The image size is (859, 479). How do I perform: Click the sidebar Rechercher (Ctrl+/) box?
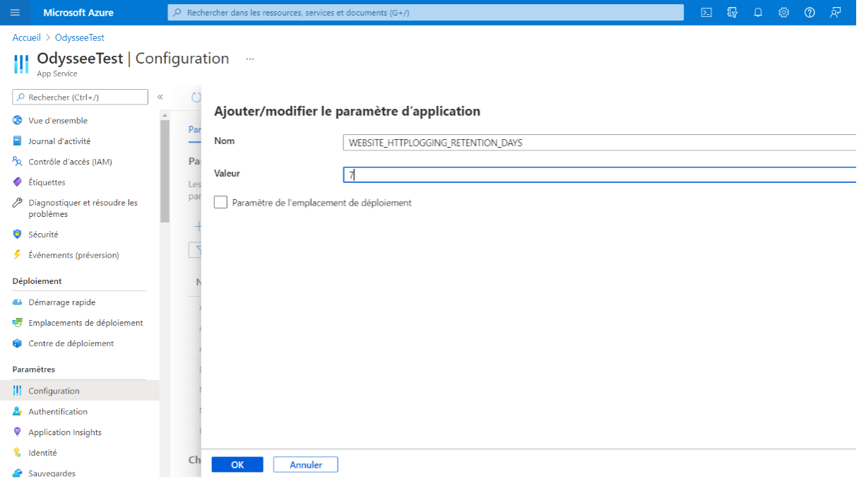[80, 97]
